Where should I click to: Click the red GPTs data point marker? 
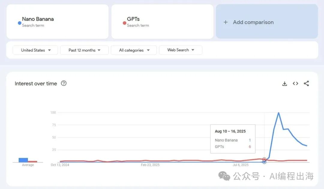point(264,159)
